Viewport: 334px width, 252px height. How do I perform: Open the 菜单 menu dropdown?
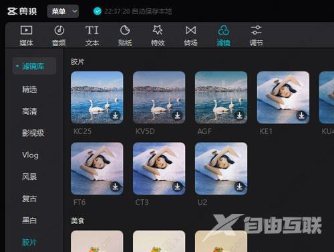pyautogui.click(x=63, y=11)
